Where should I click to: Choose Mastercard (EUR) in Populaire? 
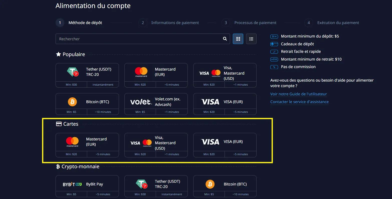[x=156, y=75]
